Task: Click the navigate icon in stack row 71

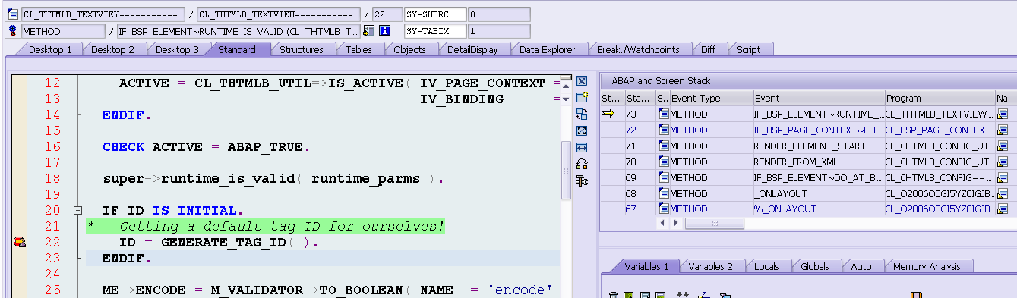Action: [x=1003, y=146]
